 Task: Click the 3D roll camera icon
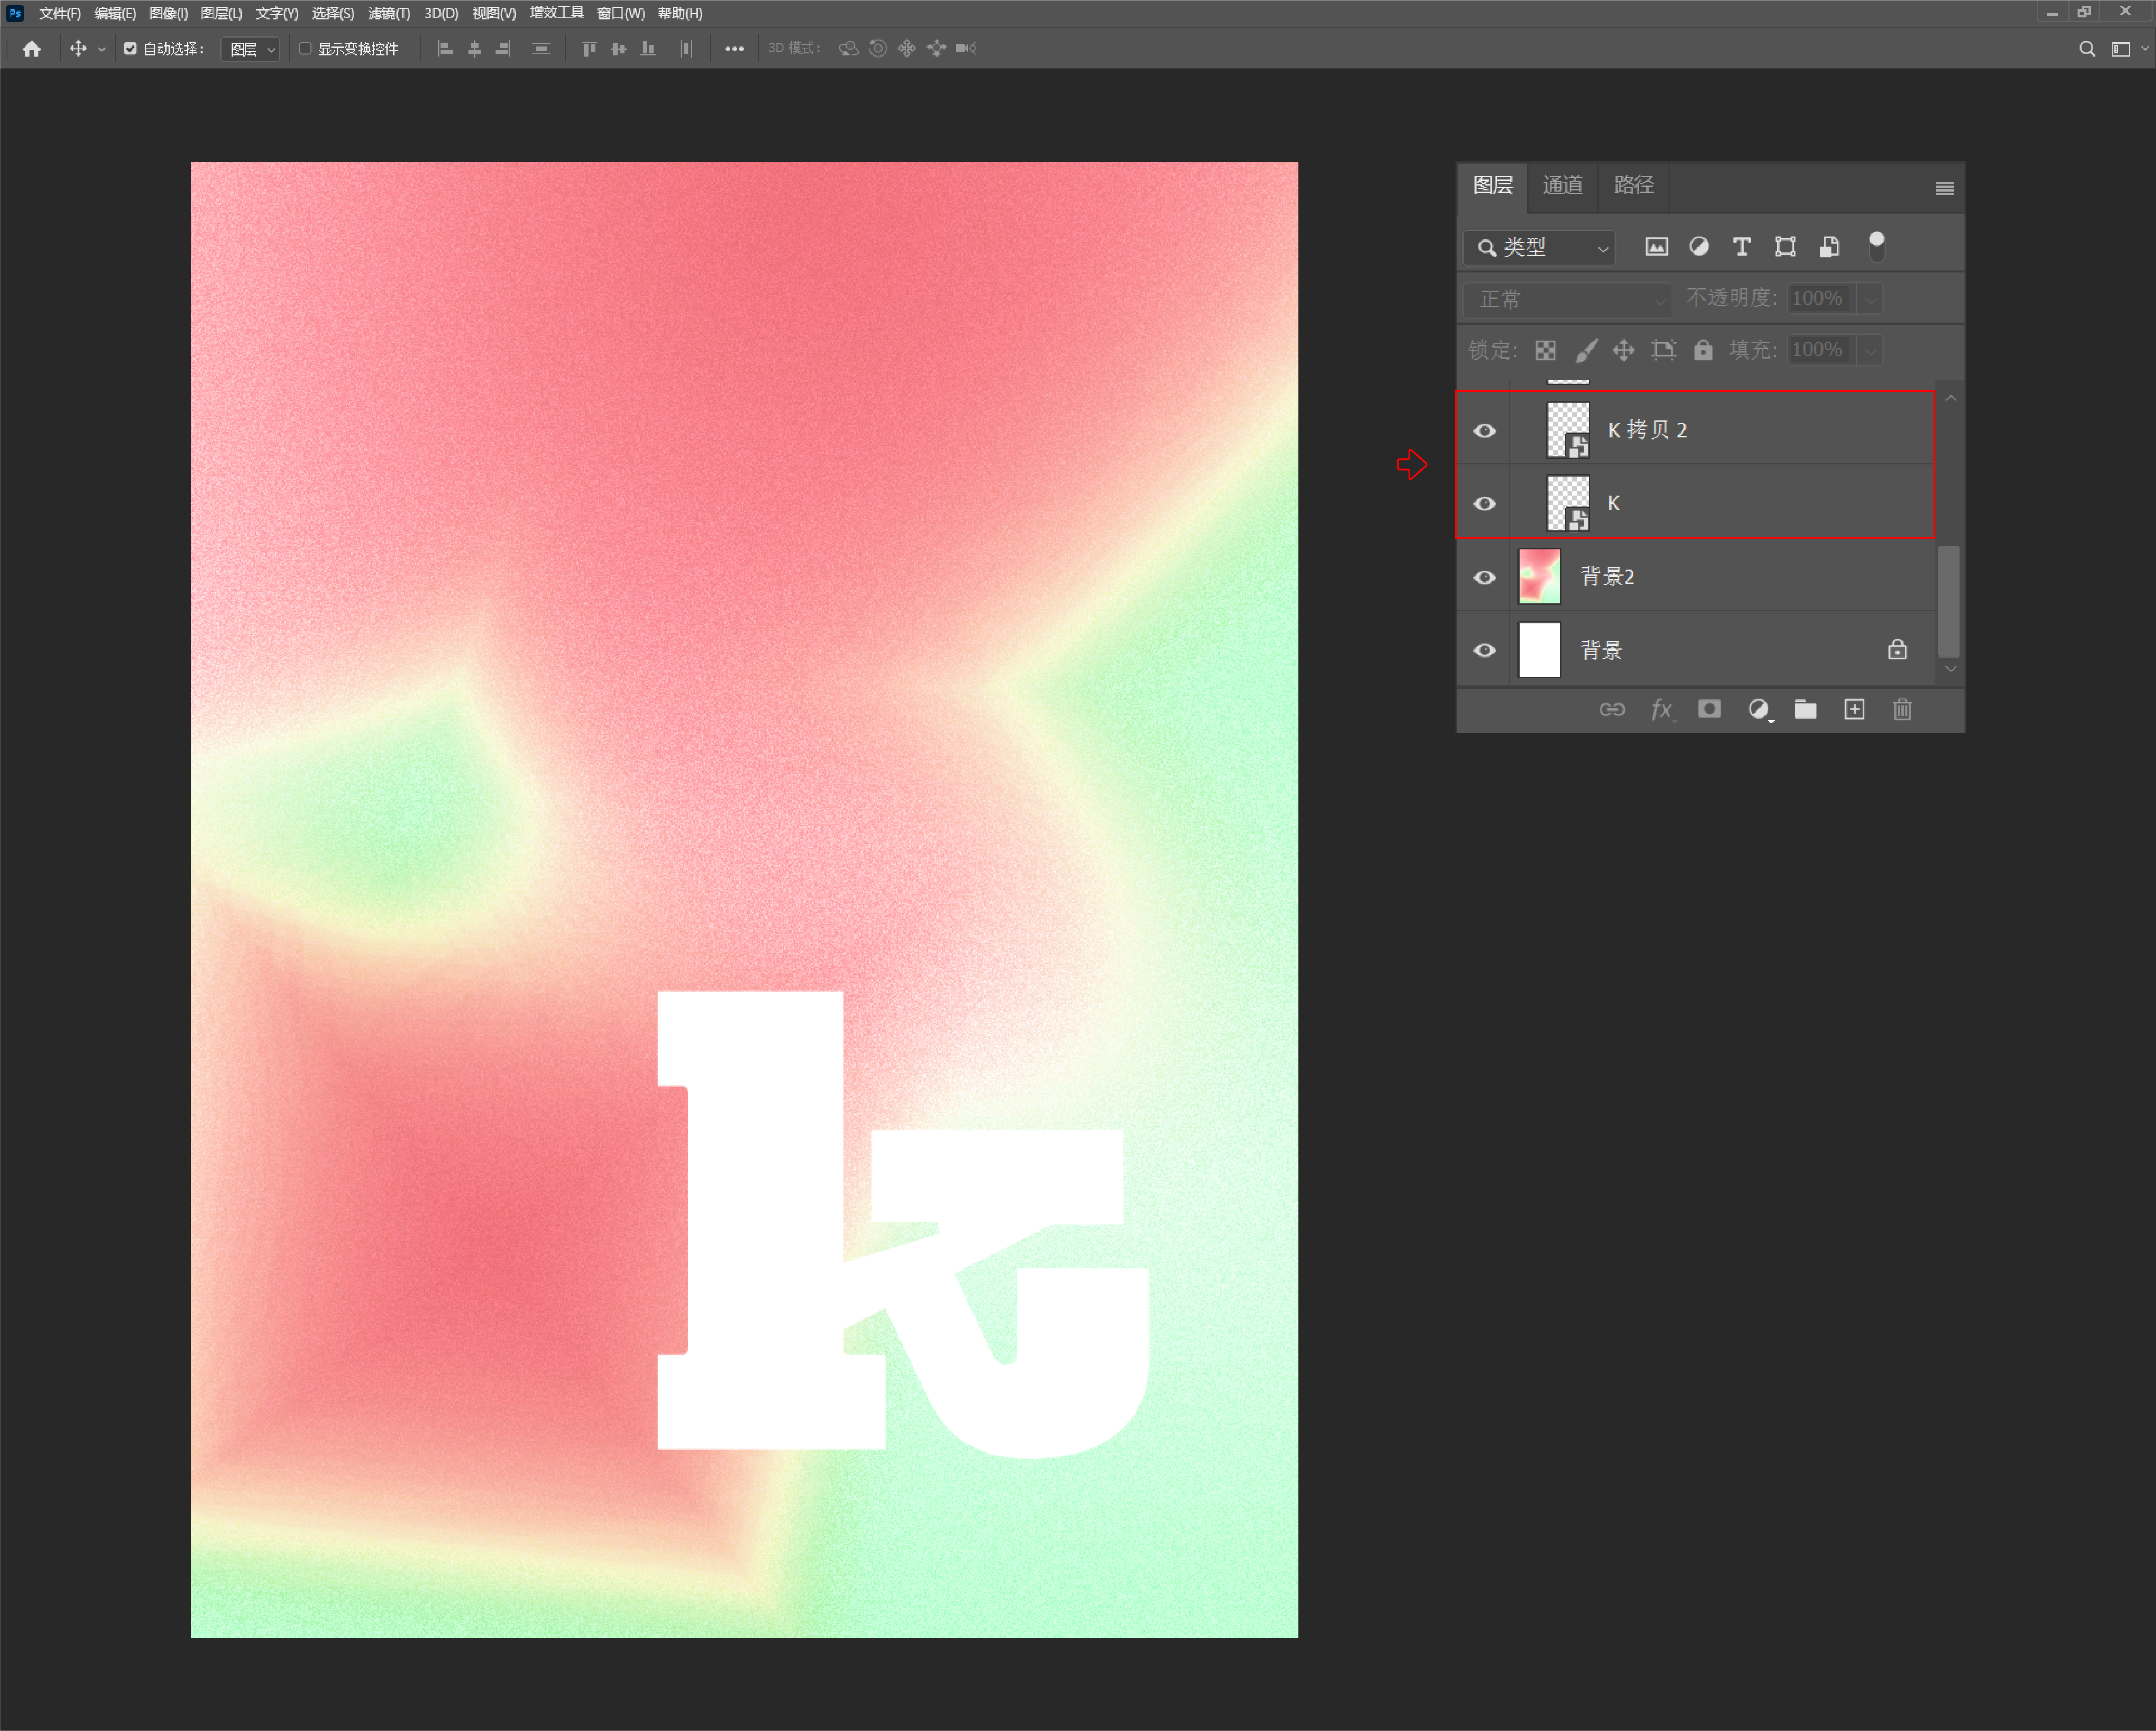pos(878,49)
